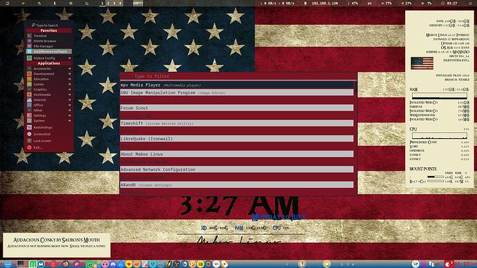This screenshot has width=477, height=268.
Task: Click the orange ring icon in the taskbar center
Action: [x=302, y=264]
